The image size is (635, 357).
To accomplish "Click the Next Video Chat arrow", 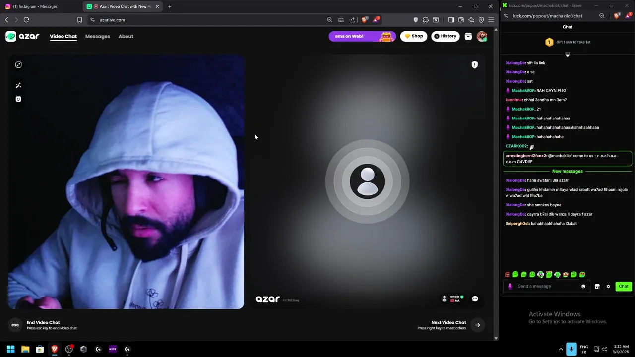I will (477, 325).
